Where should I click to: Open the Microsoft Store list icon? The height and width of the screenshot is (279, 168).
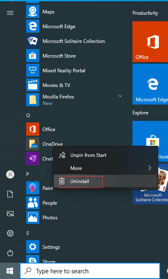click(33, 56)
